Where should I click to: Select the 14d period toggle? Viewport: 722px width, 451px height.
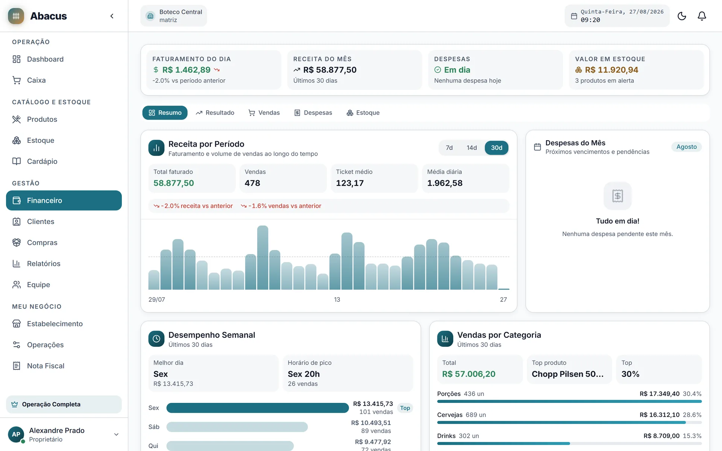(x=472, y=148)
